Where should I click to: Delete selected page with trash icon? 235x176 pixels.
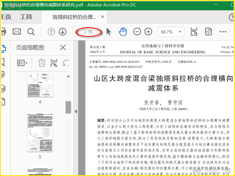(42, 63)
